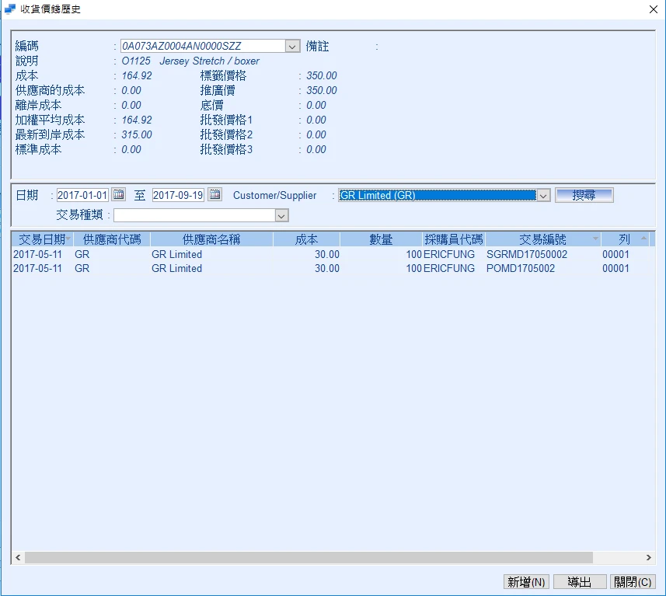This screenshot has height=596, width=666.
Task: Click quantity 100 in POMD1705002 row
Action: [x=413, y=268]
